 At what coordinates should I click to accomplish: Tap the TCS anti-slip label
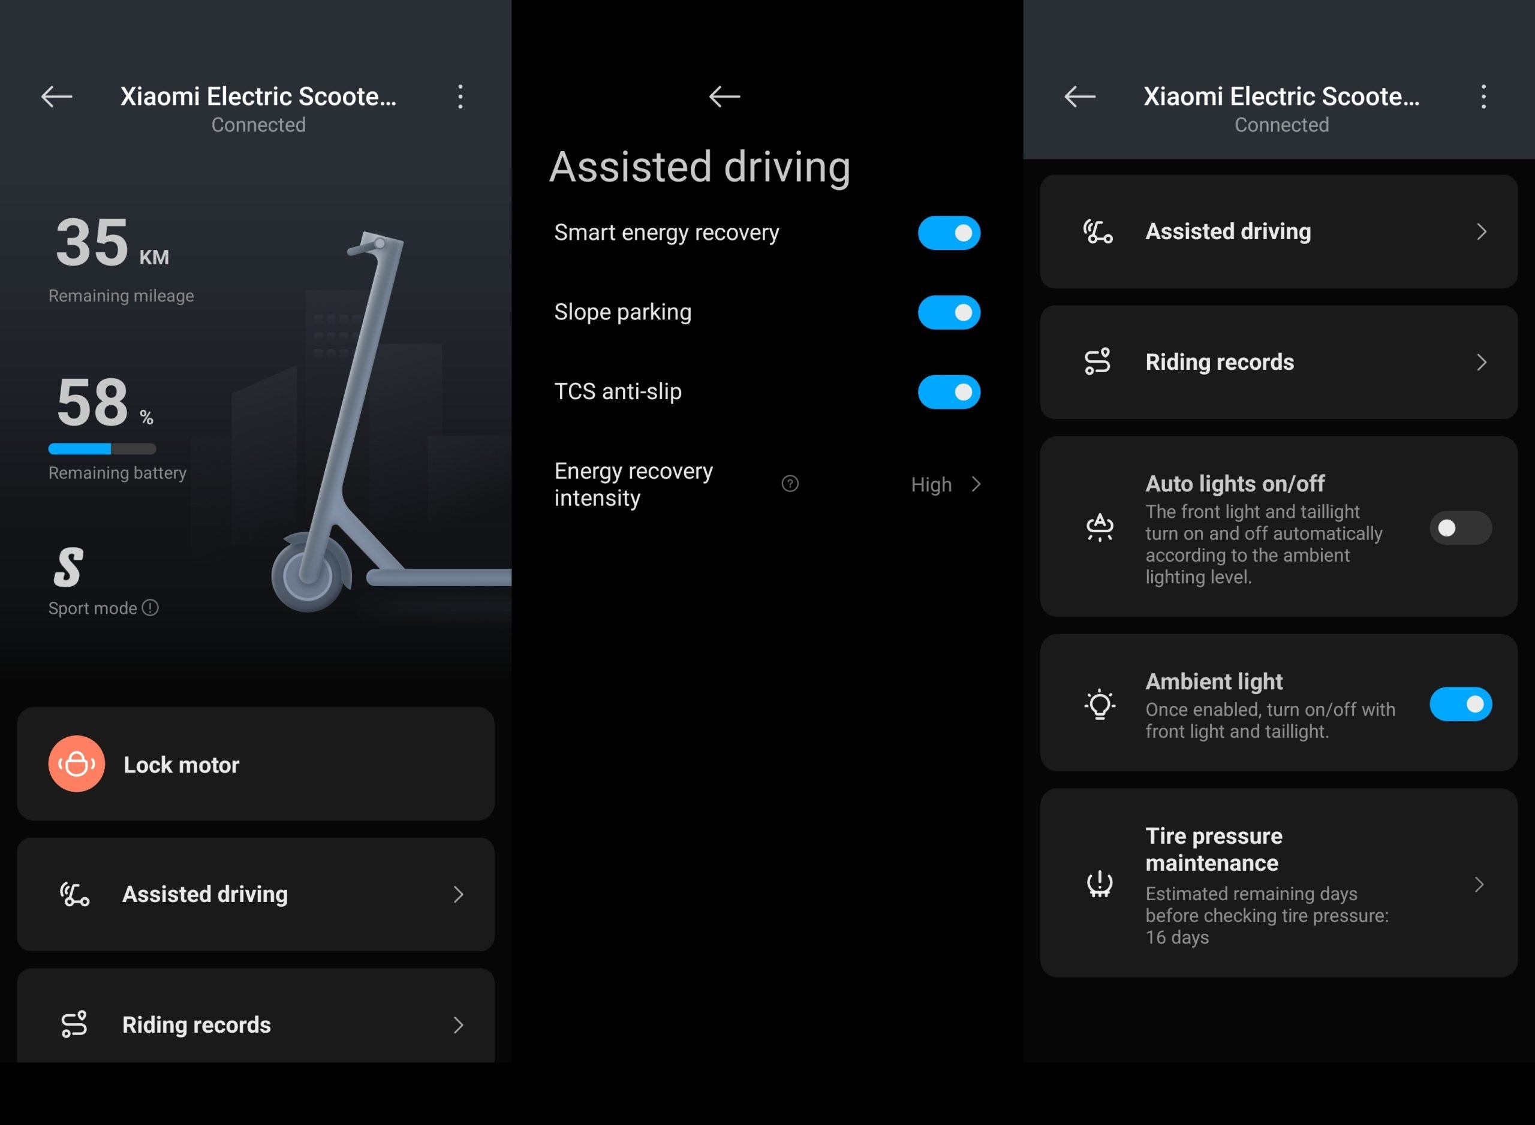(x=618, y=391)
